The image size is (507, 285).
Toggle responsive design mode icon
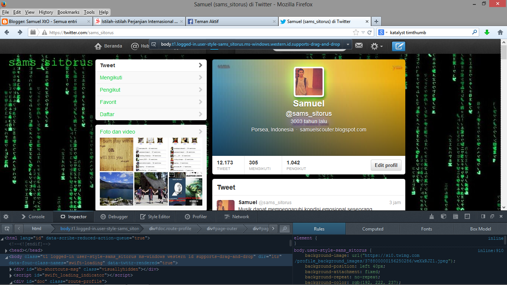pyautogui.click(x=467, y=217)
